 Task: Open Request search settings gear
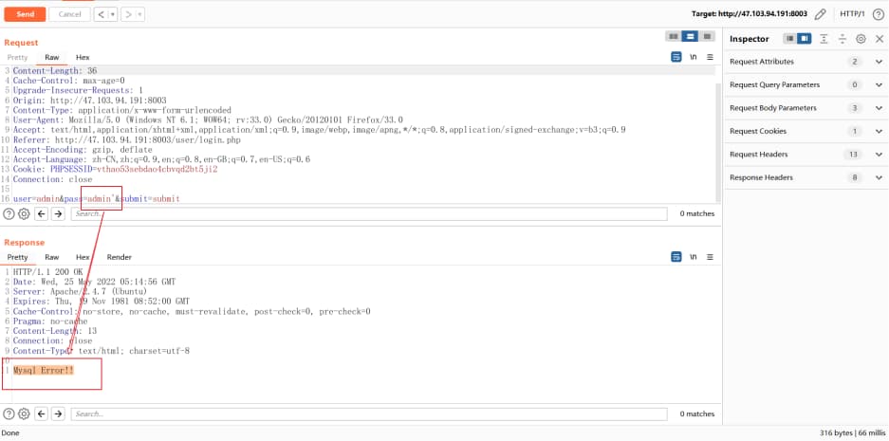(x=24, y=213)
